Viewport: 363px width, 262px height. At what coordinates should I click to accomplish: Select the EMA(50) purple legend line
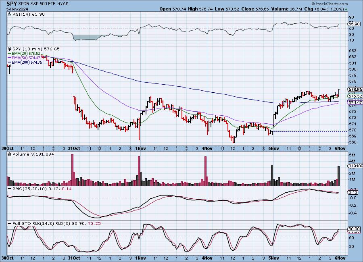(x=10, y=58)
